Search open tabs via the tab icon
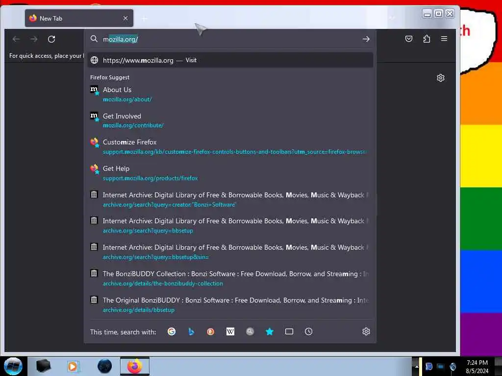 pos(289,331)
